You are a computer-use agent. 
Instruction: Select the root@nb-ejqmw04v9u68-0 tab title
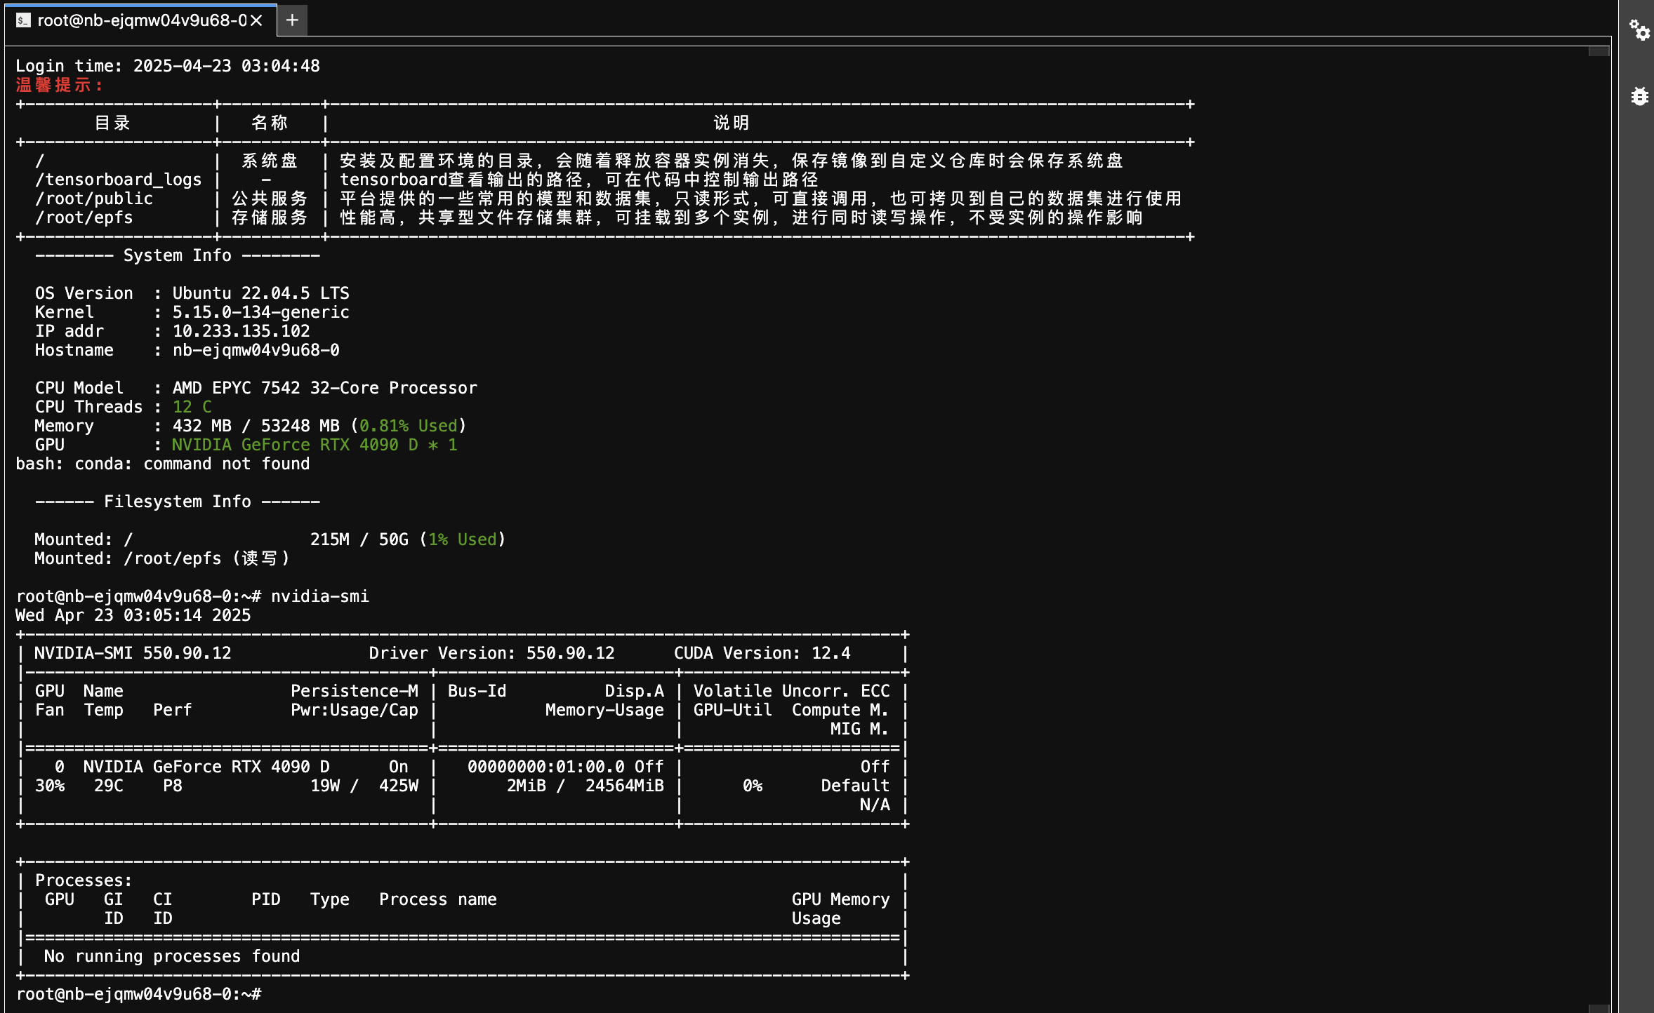point(141,20)
